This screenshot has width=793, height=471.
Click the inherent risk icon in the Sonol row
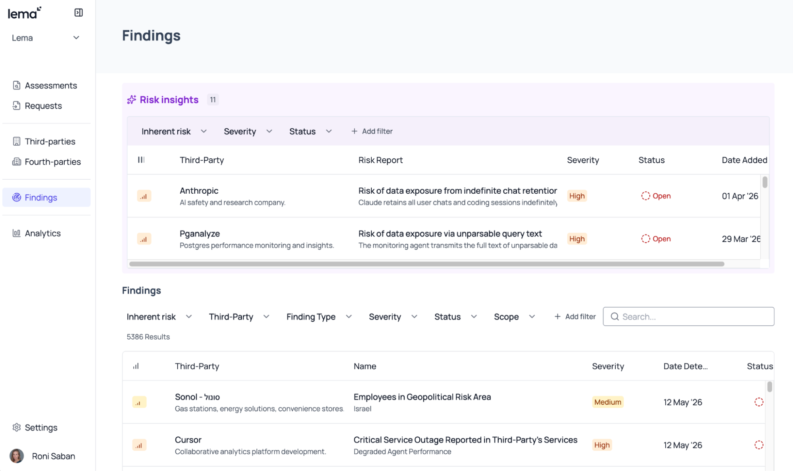tap(139, 402)
